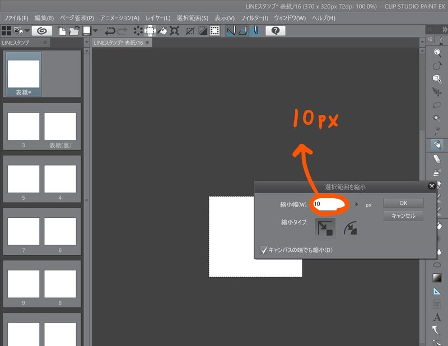Click Scale/Rotate transform toolbar icon
Viewport: 448px width, 346px height.
174,31
